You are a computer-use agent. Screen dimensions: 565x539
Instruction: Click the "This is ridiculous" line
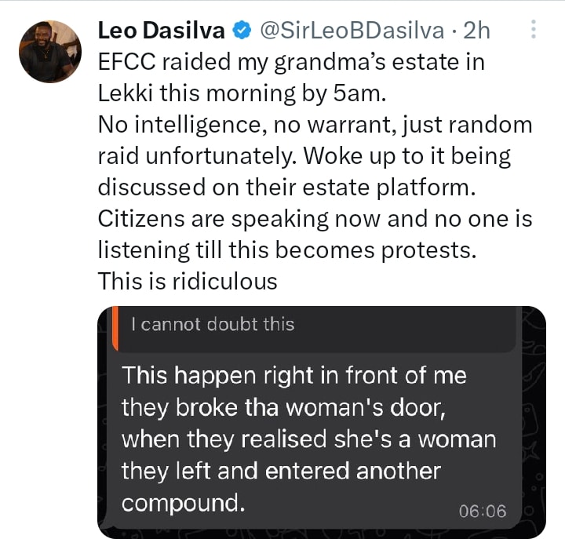[x=188, y=280]
